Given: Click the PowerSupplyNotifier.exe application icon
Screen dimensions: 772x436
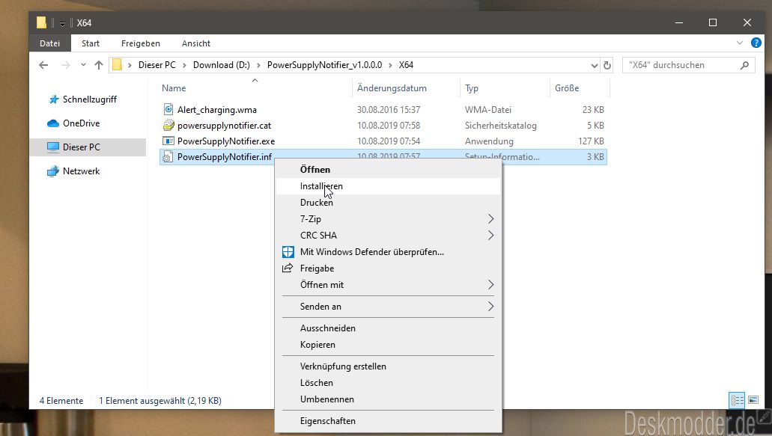Looking at the screenshot, I should pos(168,141).
